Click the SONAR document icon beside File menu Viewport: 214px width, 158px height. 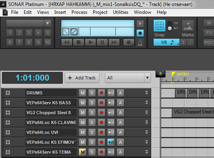pos(5,12)
